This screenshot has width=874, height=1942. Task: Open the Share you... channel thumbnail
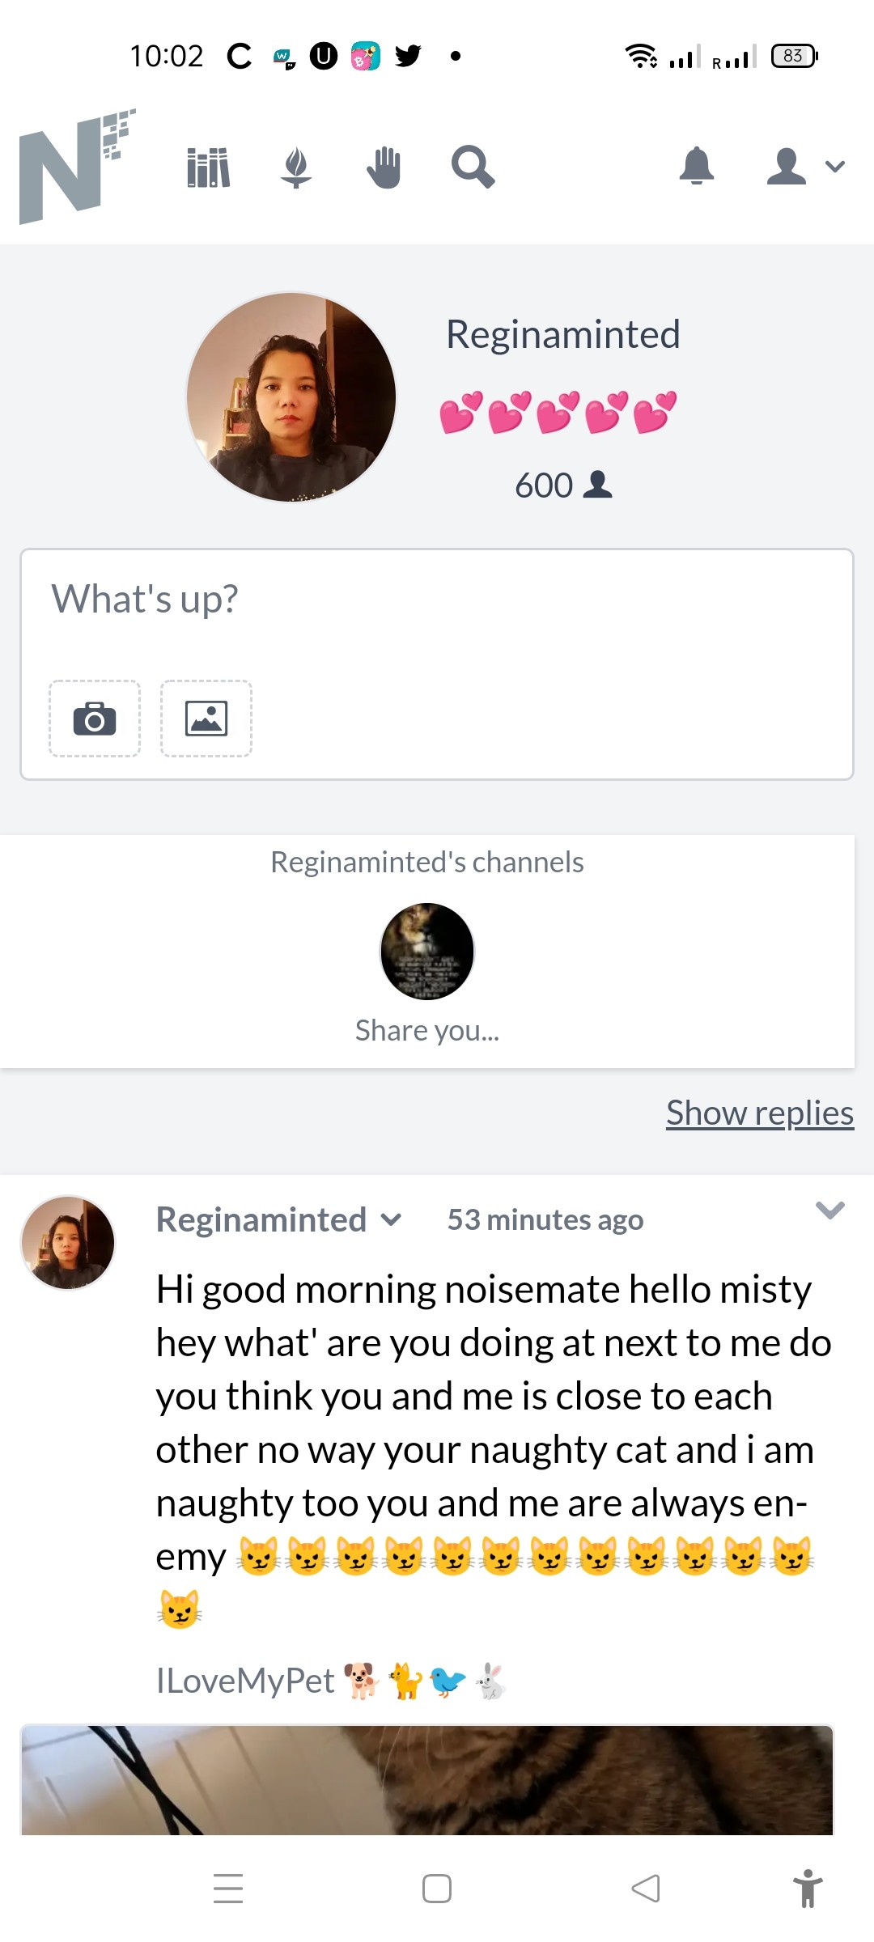pos(427,952)
